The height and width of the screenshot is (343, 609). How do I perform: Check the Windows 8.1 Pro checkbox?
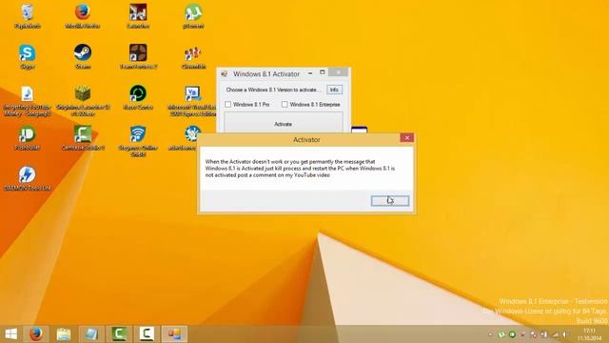(228, 104)
